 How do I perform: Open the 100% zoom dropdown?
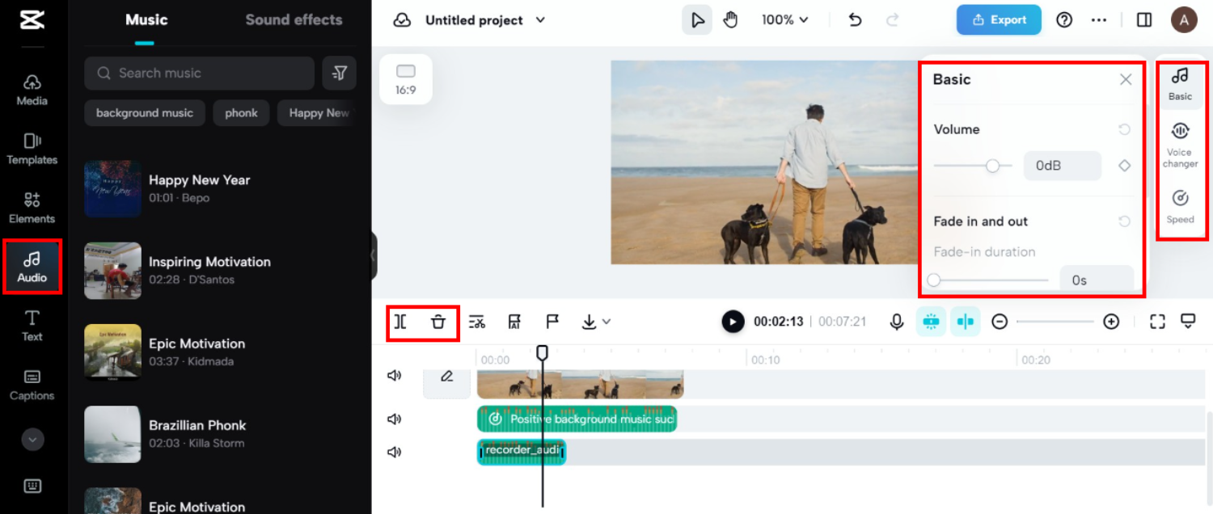784,20
